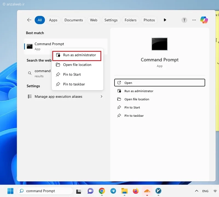
Task: Go back with the left arrow
Action: tap(29, 20)
